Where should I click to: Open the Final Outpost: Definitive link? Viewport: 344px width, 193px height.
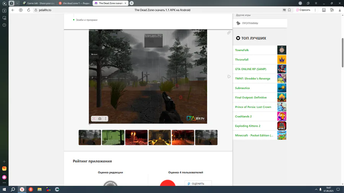point(251,97)
